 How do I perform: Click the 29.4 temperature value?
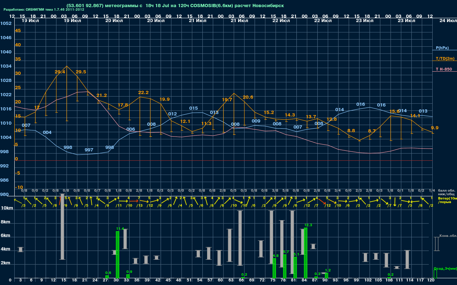point(60,72)
